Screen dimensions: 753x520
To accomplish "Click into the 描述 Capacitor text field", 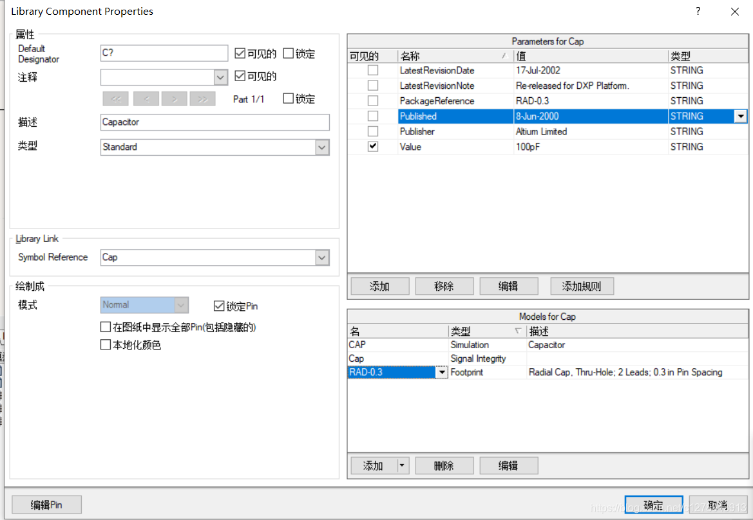I will click(x=215, y=122).
